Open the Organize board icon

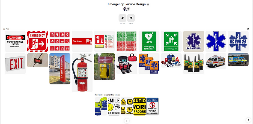pyautogui.click(x=131, y=18)
